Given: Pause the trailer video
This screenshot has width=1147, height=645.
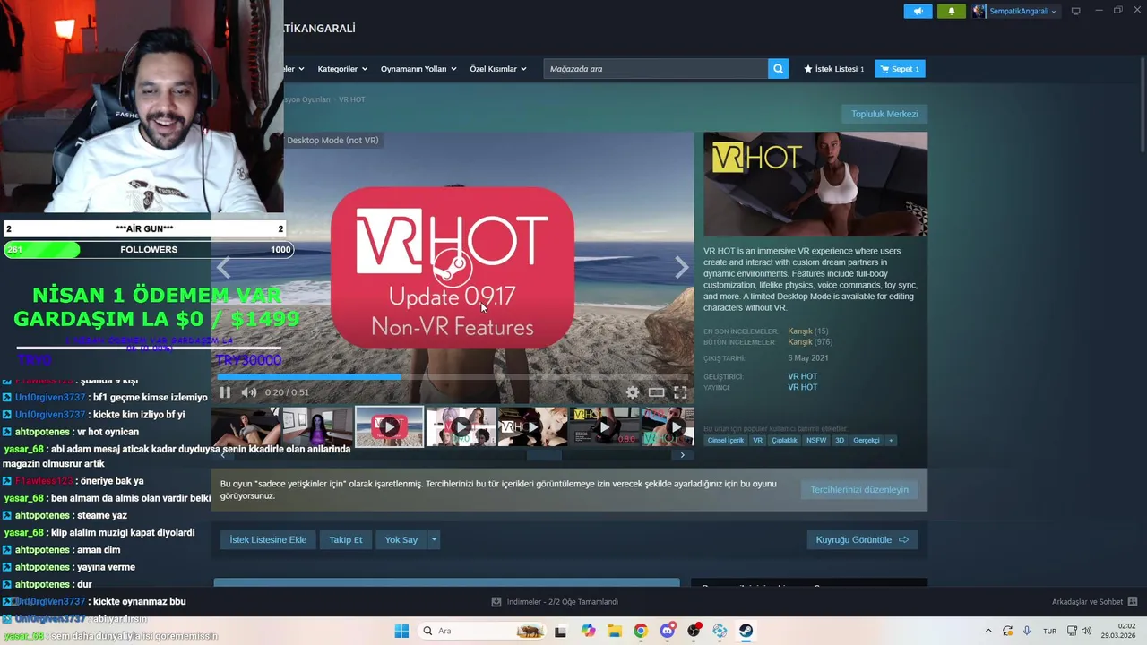Looking at the screenshot, I should [x=225, y=392].
